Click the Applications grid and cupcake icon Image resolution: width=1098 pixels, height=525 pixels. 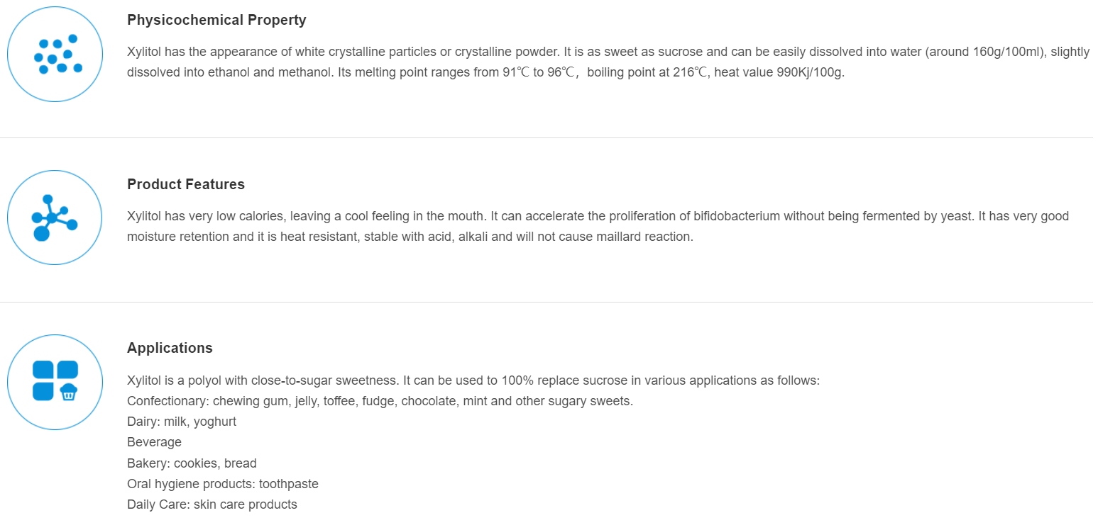tap(55, 382)
